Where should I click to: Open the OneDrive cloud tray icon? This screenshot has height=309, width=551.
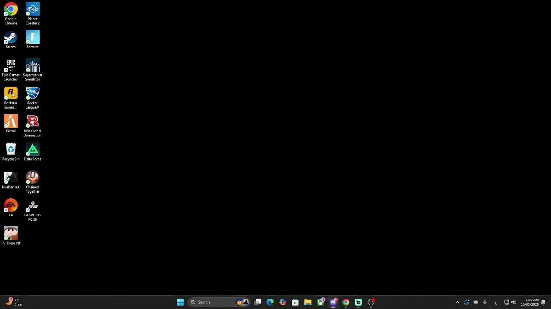click(x=476, y=302)
